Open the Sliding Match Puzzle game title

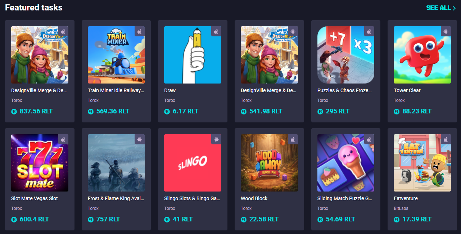[x=345, y=198]
